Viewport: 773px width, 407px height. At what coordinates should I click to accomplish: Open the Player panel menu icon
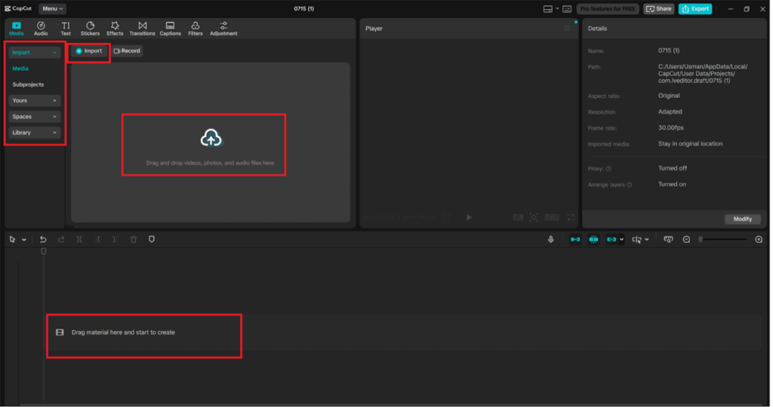[567, 29]
